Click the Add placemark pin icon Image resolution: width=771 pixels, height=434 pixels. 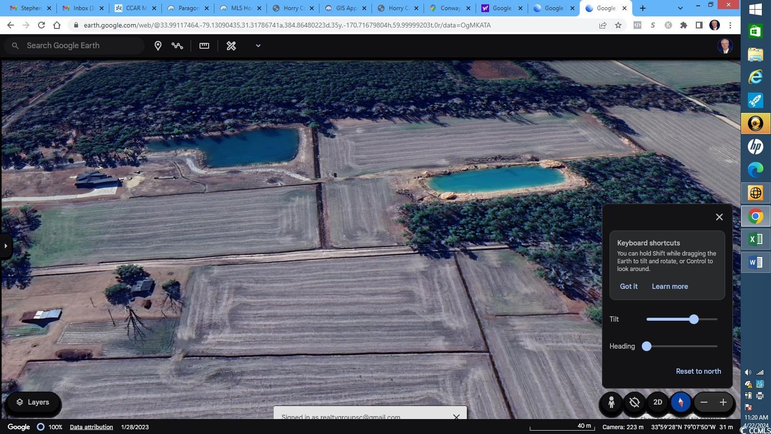158,46
